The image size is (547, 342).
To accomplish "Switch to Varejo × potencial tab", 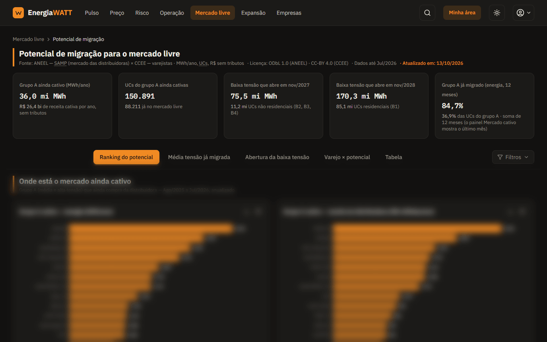I will click(x=347, y=157).
